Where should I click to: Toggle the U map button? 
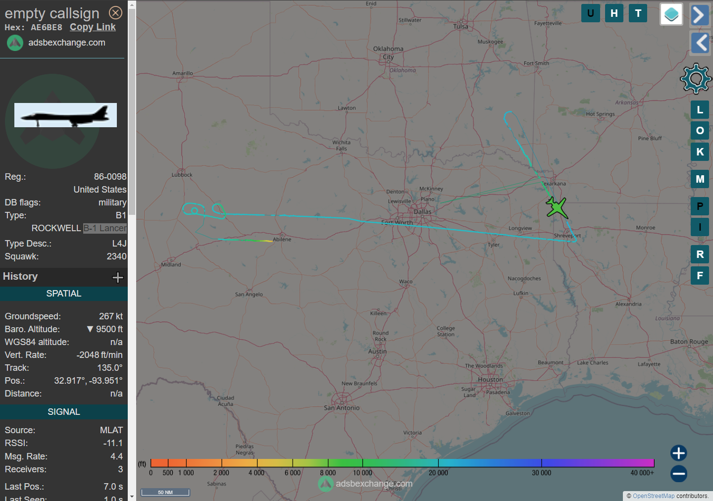590,13
